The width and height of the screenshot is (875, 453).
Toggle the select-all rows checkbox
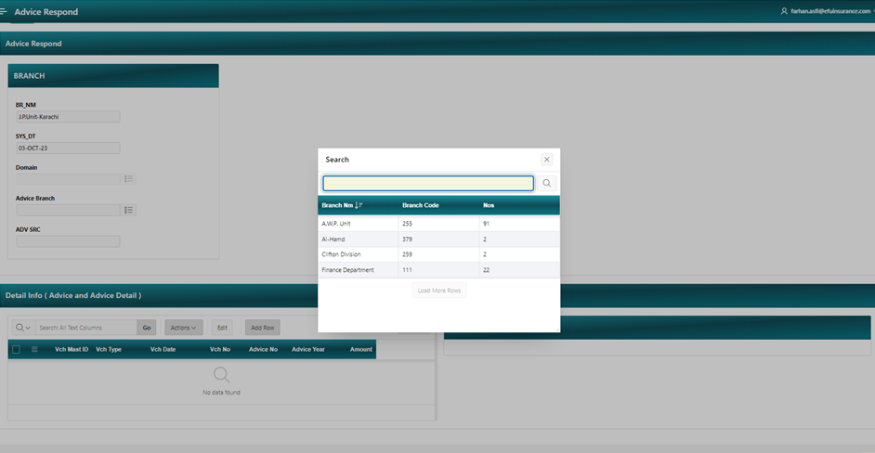[16, 350]
